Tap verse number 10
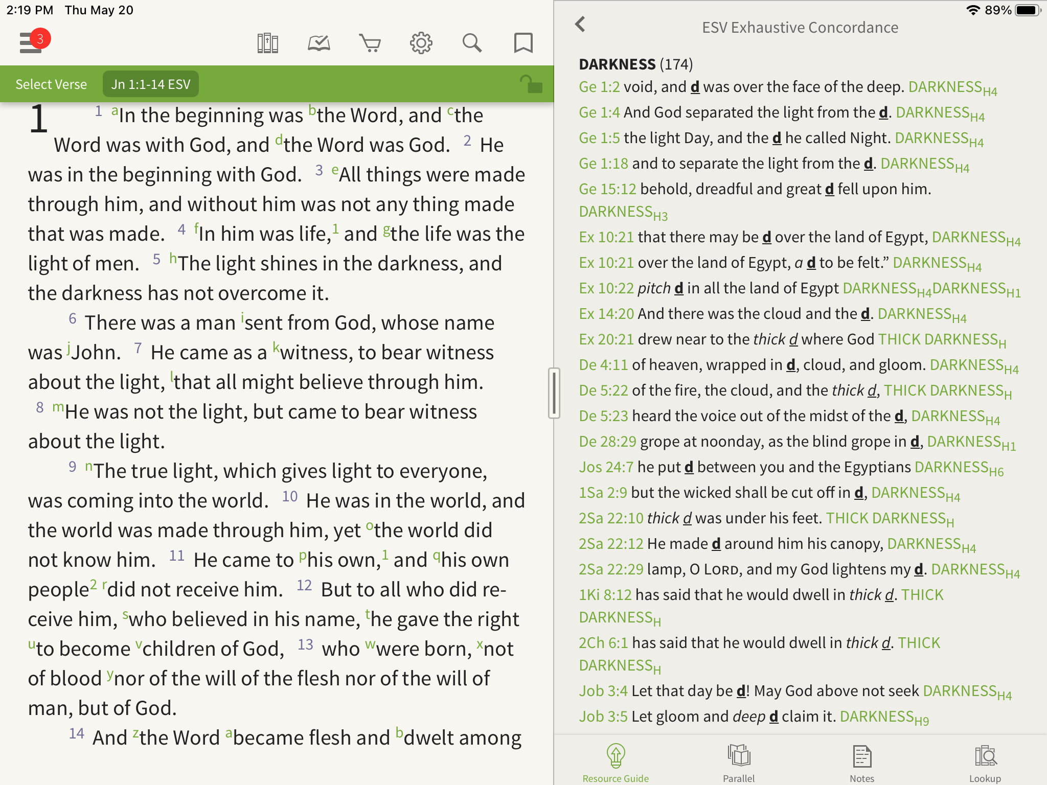This screenshot has height=785, width=1047. 289,497
